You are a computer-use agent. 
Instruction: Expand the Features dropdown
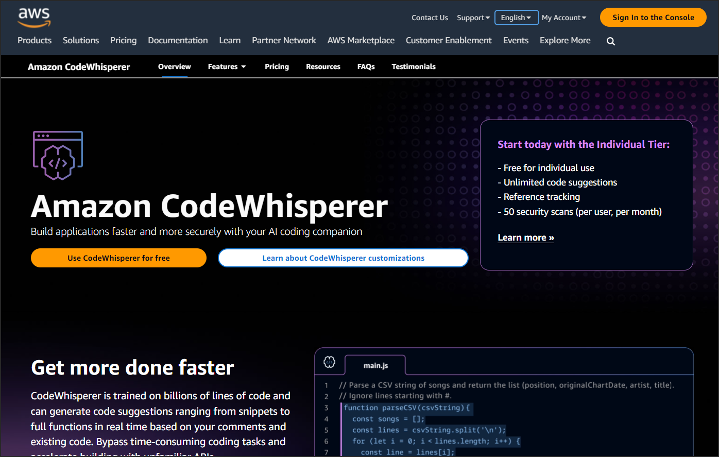(227, 66)
